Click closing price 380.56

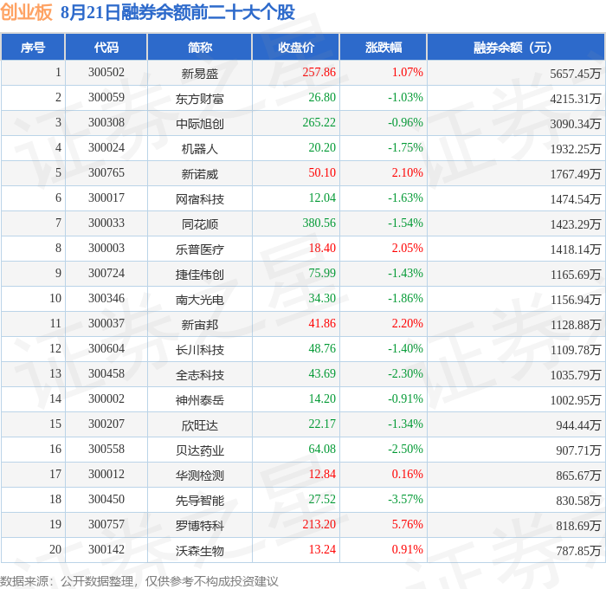pyautogui.click(x=319, y=223)
